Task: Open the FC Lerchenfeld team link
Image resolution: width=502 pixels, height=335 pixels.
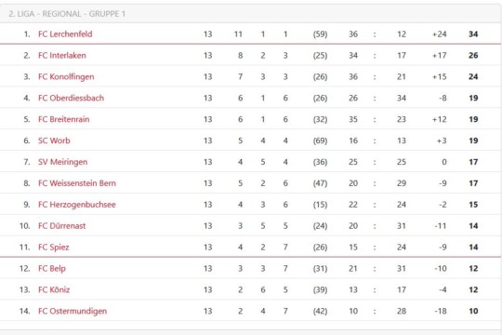Action: 65,34
